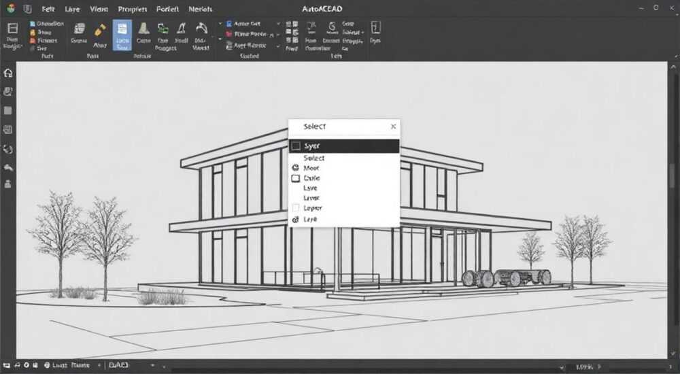Click the person icon at sidebar bottom
The image size is (680, 374).
7,184
